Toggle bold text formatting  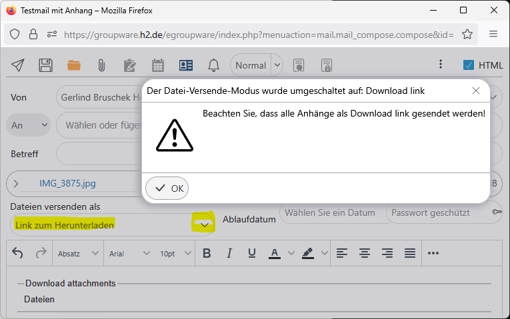[x=207, y=253]
